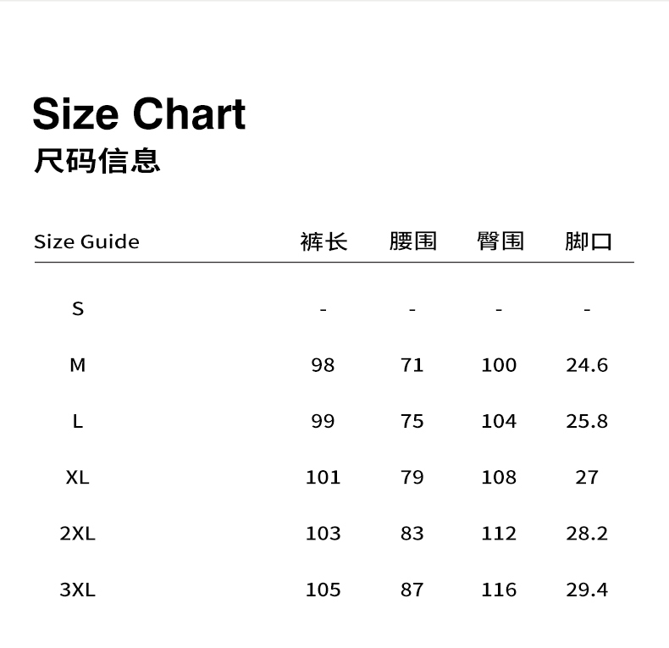Click the 尺码信息 subtitle
Viewport: 669px width, 648px height.
coord(97,160)
